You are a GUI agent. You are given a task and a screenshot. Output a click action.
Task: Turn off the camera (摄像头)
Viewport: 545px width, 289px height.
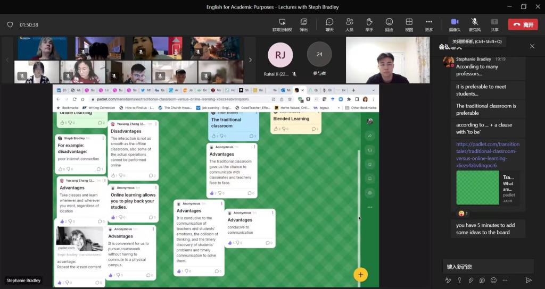455,24
